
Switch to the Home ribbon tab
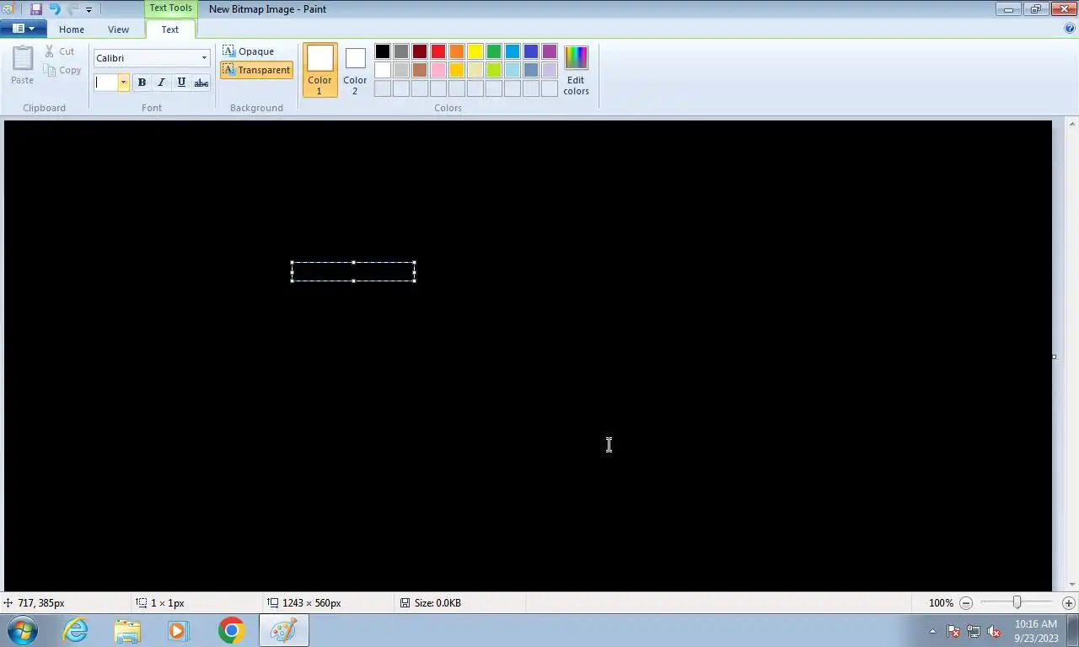pyautogui.click(x=72, y=29)
